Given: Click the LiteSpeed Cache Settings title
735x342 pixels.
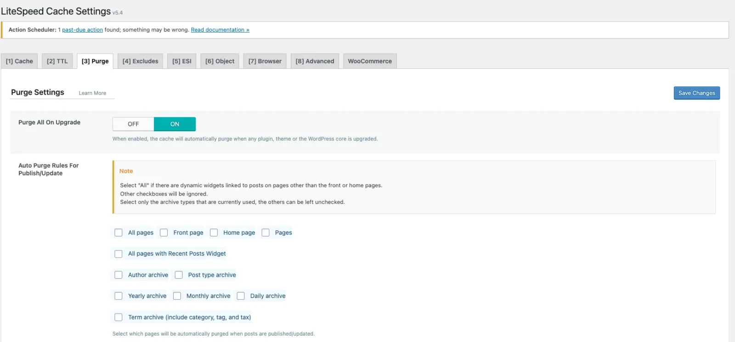Looking at the screenshot, I should tap(56, 11).
